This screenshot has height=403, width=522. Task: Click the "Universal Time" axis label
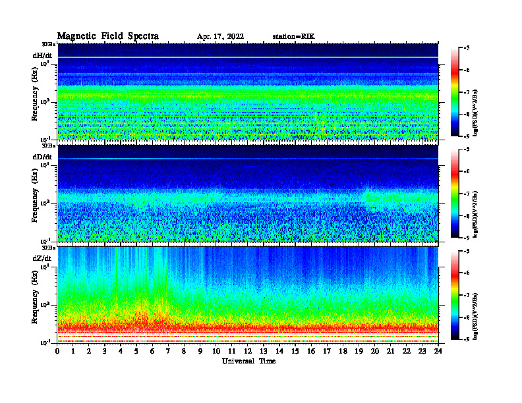248,361
